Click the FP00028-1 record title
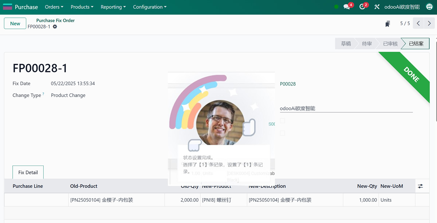Image resolution: width=437 pixels, height=223 pixels. click(x=40, y=68)
